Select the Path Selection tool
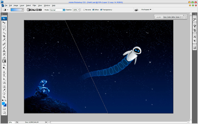The image size is (198, 124). [4, 79]
